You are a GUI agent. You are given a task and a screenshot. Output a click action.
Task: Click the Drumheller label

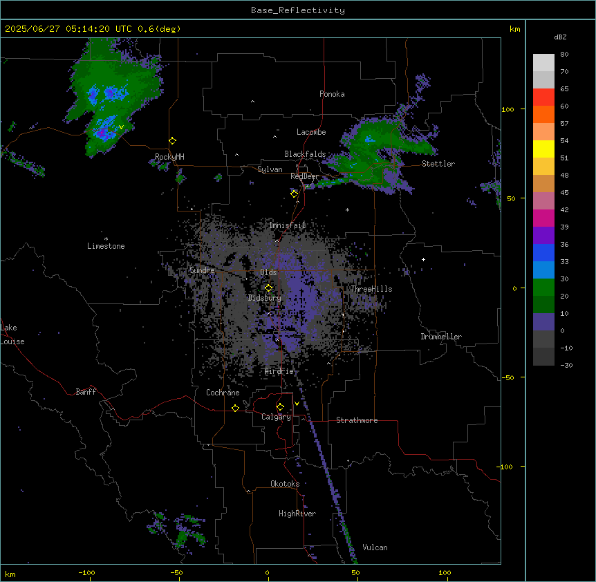[441, 337]
